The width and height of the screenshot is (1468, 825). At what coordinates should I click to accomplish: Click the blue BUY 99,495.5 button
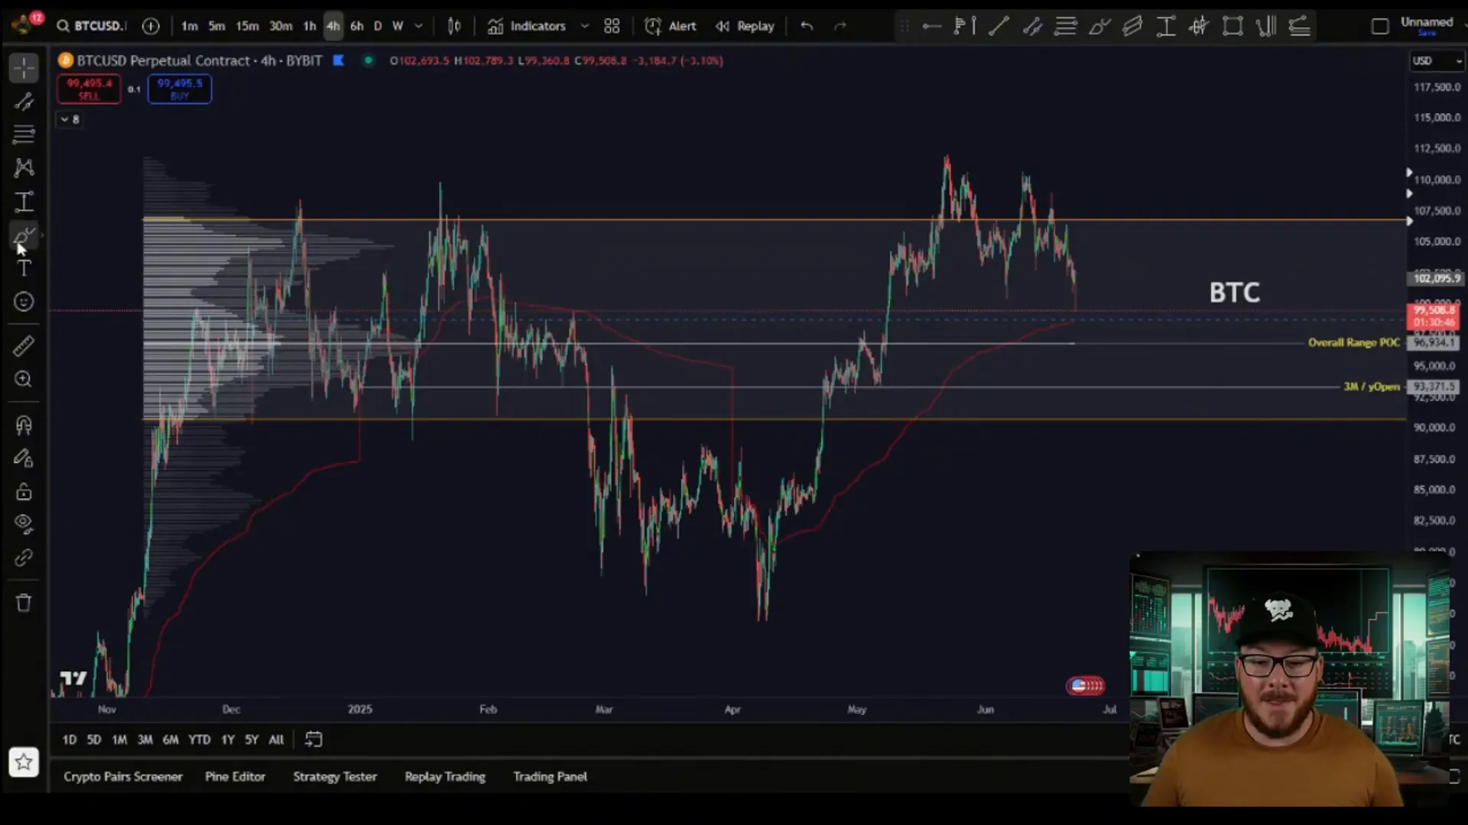point(180,89)
